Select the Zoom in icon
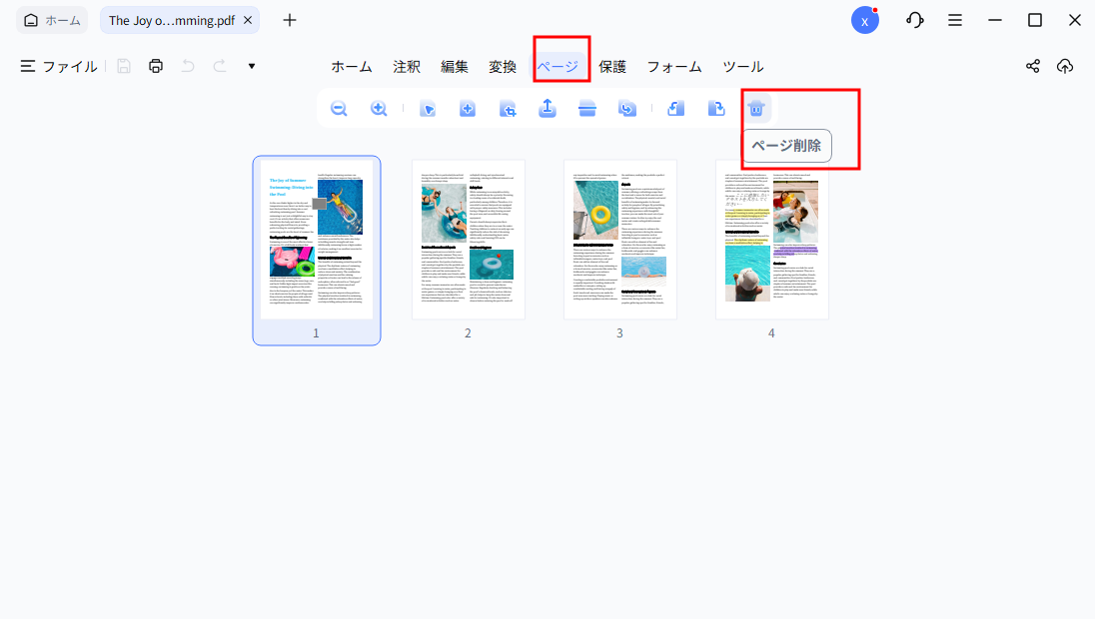 coord(379,108)
